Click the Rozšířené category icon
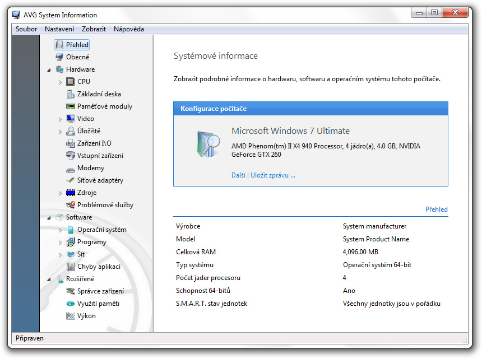 60,279
